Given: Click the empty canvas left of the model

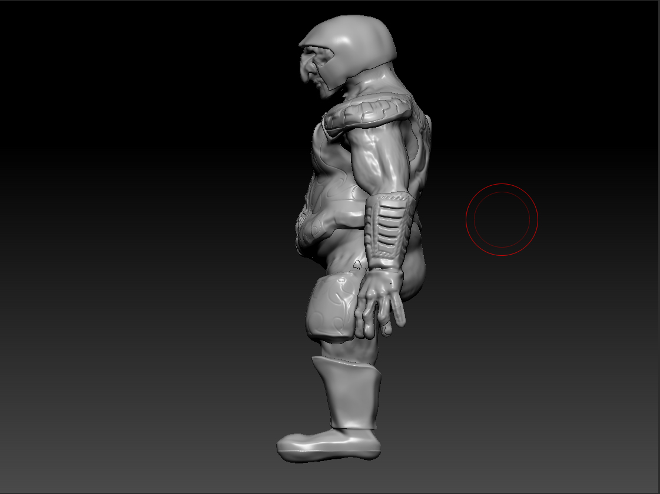Looking at the screenshot, I should click(x=147, y=235).
